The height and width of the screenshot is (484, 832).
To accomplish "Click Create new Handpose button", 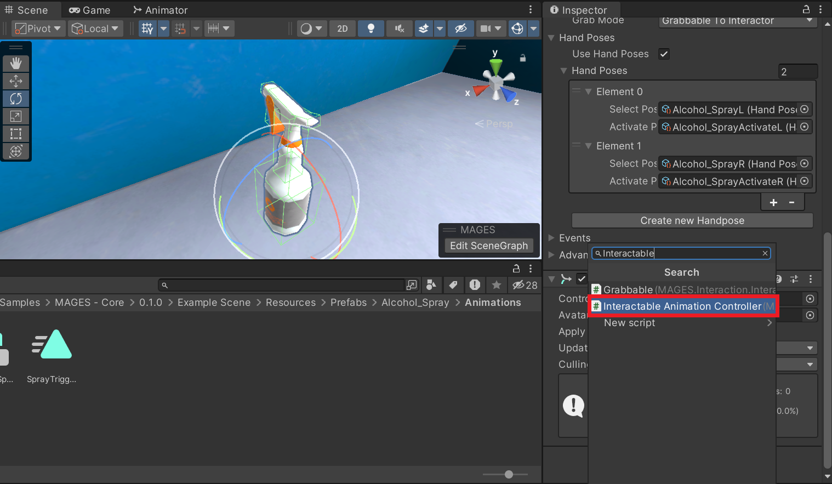I will click(x=692, y=220).
